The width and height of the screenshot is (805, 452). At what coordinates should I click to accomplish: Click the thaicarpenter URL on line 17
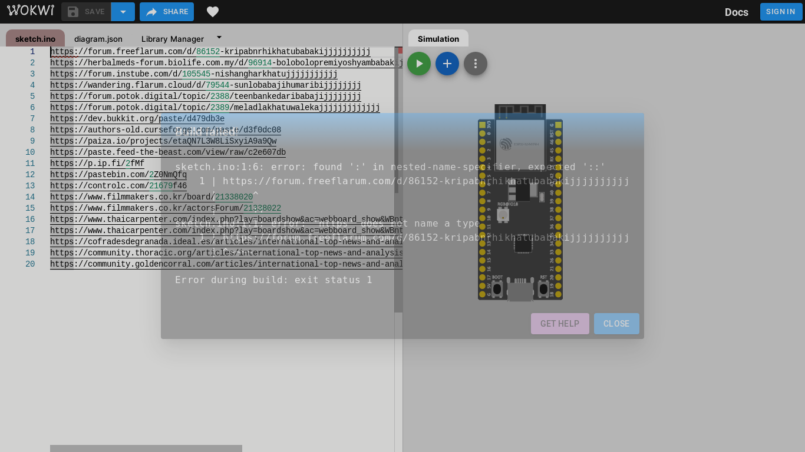pos(226,231)
